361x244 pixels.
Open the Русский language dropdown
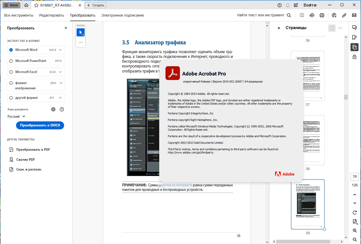[x=17, y=116]
